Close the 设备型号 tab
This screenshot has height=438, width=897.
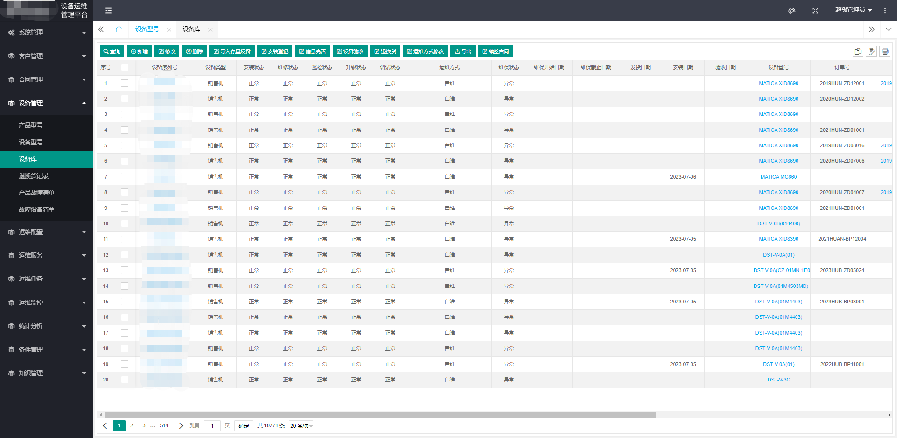169,29
